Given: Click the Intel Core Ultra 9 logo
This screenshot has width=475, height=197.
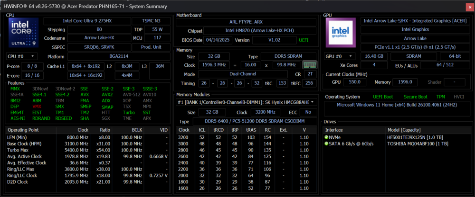Looking at the screenshot, I should [24, 33].
